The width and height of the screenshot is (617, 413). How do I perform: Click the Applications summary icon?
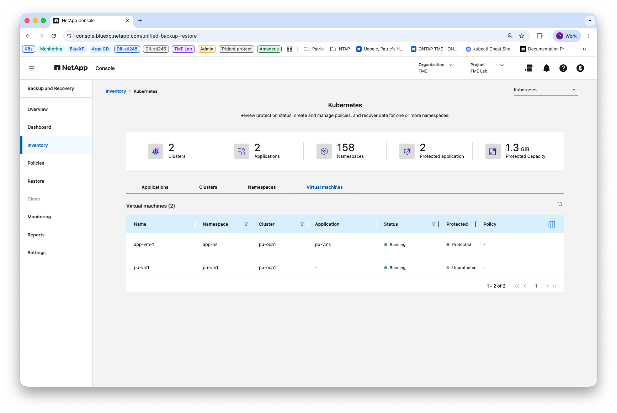click(241, 151)
